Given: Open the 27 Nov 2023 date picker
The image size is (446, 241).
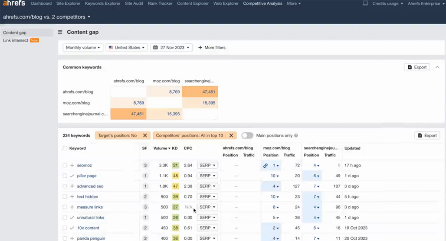Looking at the screenshot, I should 171,47.
